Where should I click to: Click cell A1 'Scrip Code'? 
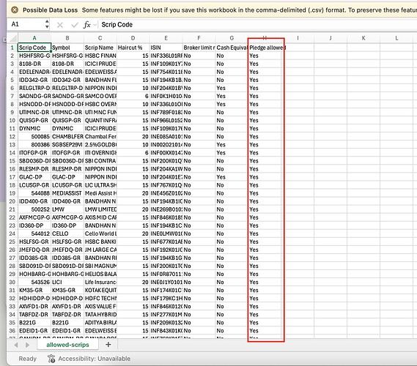34,48
